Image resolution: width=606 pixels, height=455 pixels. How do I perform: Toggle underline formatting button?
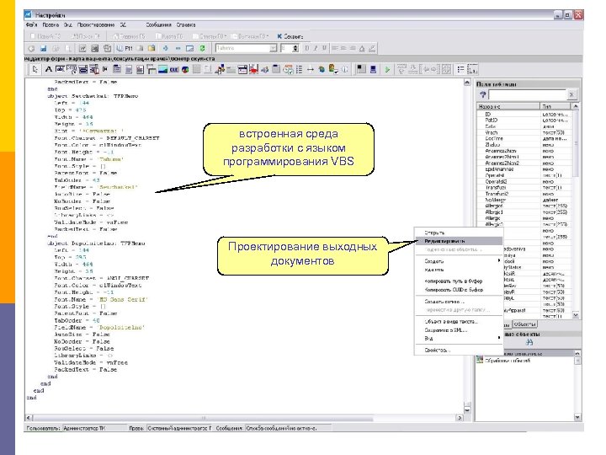[x=324, y=48]
